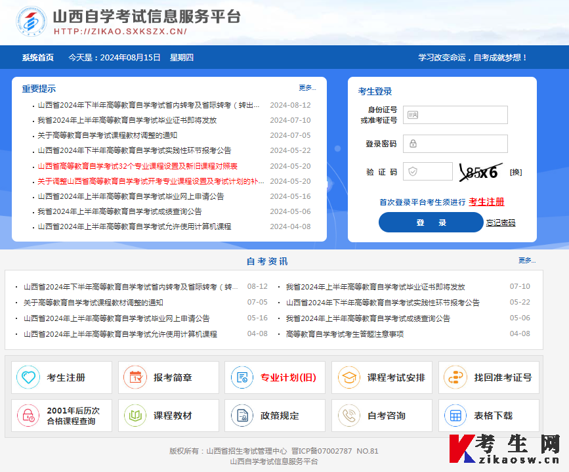The height and width of the screenshot is (472, 569).
Task: Open the 课程考试安排 graduation cap icon
Action: 350,377
